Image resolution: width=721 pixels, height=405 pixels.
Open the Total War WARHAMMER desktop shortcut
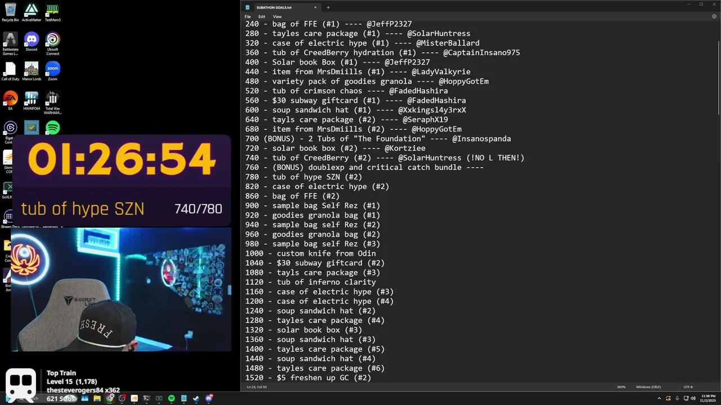(52, 102)
